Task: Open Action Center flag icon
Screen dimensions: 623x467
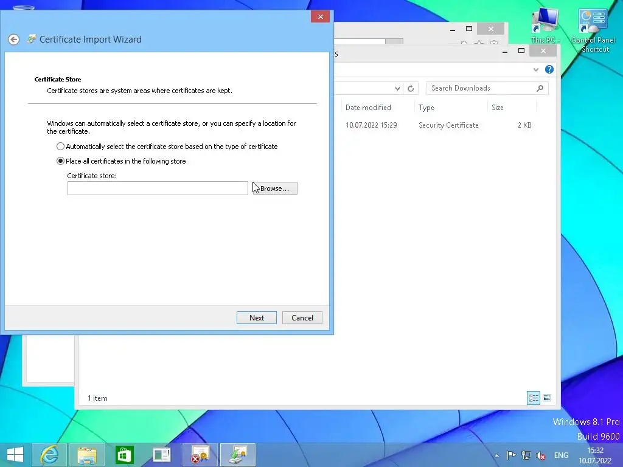Action: pyautogui.click(x=511, y=455)
